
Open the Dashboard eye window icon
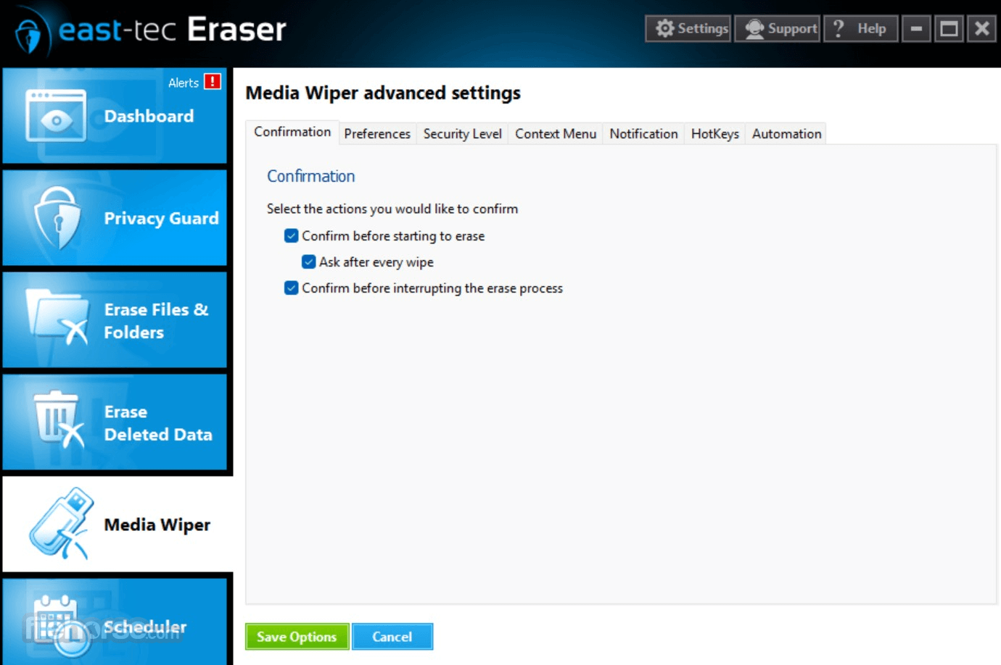tap(56, 116)
